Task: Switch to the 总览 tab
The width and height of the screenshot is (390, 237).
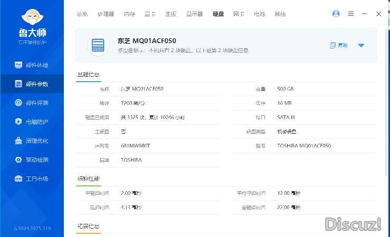Action: (82, 14)
